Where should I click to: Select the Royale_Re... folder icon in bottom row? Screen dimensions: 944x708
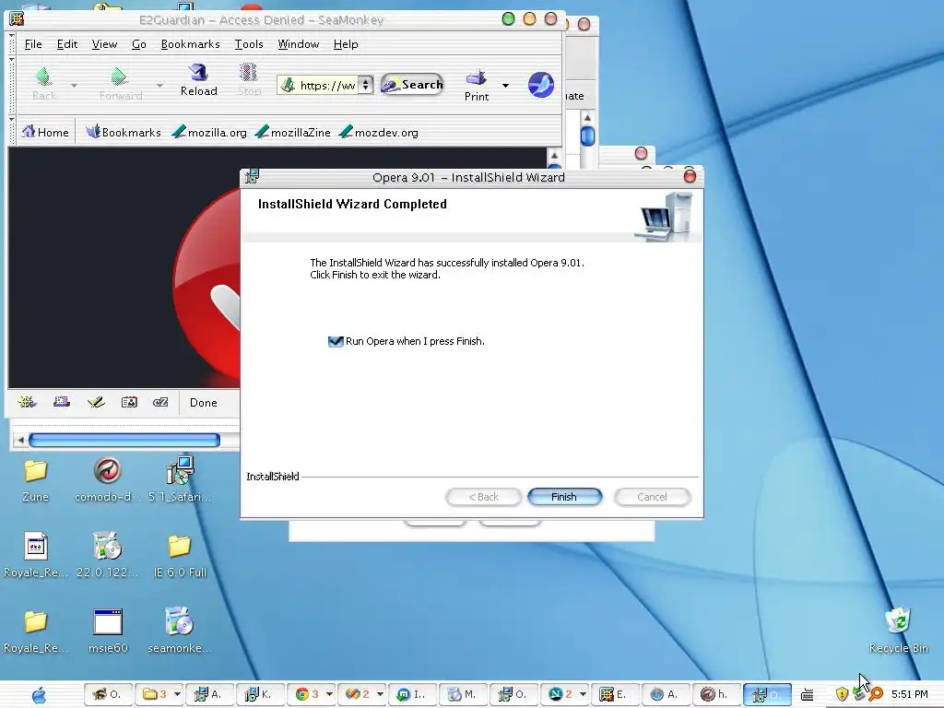coord(36,631)
